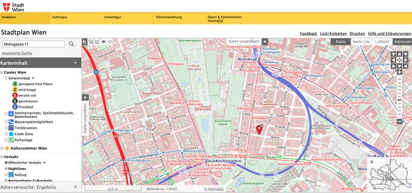Go forward to next map view
This screenshot has width=412, height=193.
[110, 41]
